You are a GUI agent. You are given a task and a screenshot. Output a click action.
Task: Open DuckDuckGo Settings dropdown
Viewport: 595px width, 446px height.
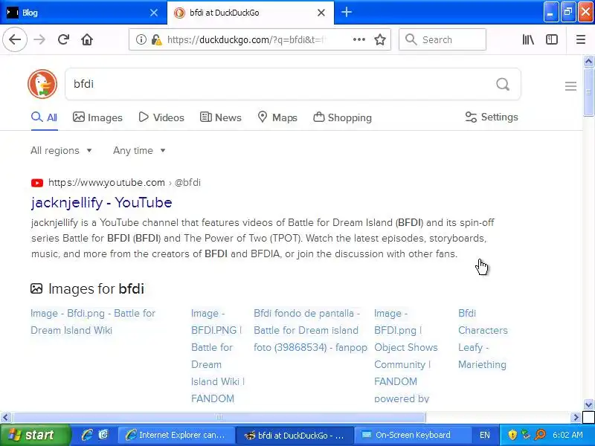point(492,117)
